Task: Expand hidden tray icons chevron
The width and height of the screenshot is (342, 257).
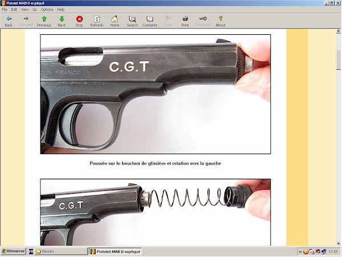Action: [300, 252]
